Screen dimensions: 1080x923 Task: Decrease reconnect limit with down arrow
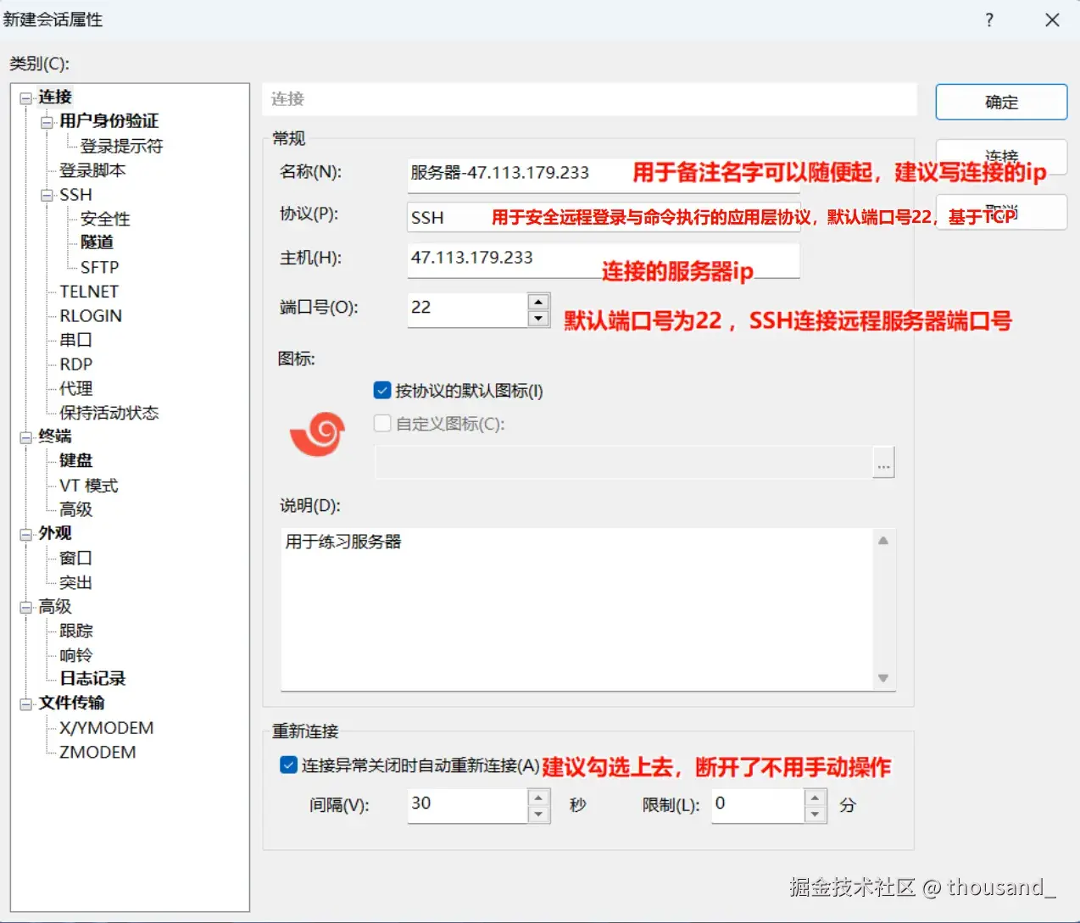click(815, 815)
